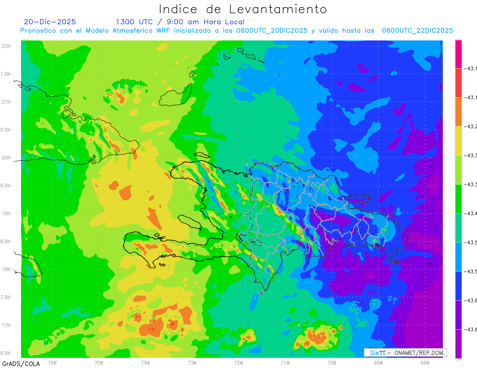
Task: Click the bottom purple legend swatch
Action: [458, 344]
